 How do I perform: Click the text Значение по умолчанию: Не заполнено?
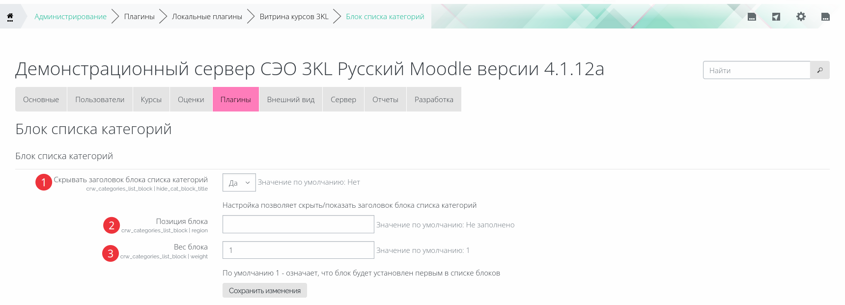(x=446, y=225)
